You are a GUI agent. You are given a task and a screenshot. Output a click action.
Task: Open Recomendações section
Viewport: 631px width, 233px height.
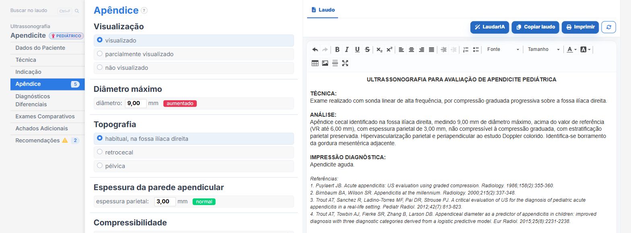[x=47, y=141]
